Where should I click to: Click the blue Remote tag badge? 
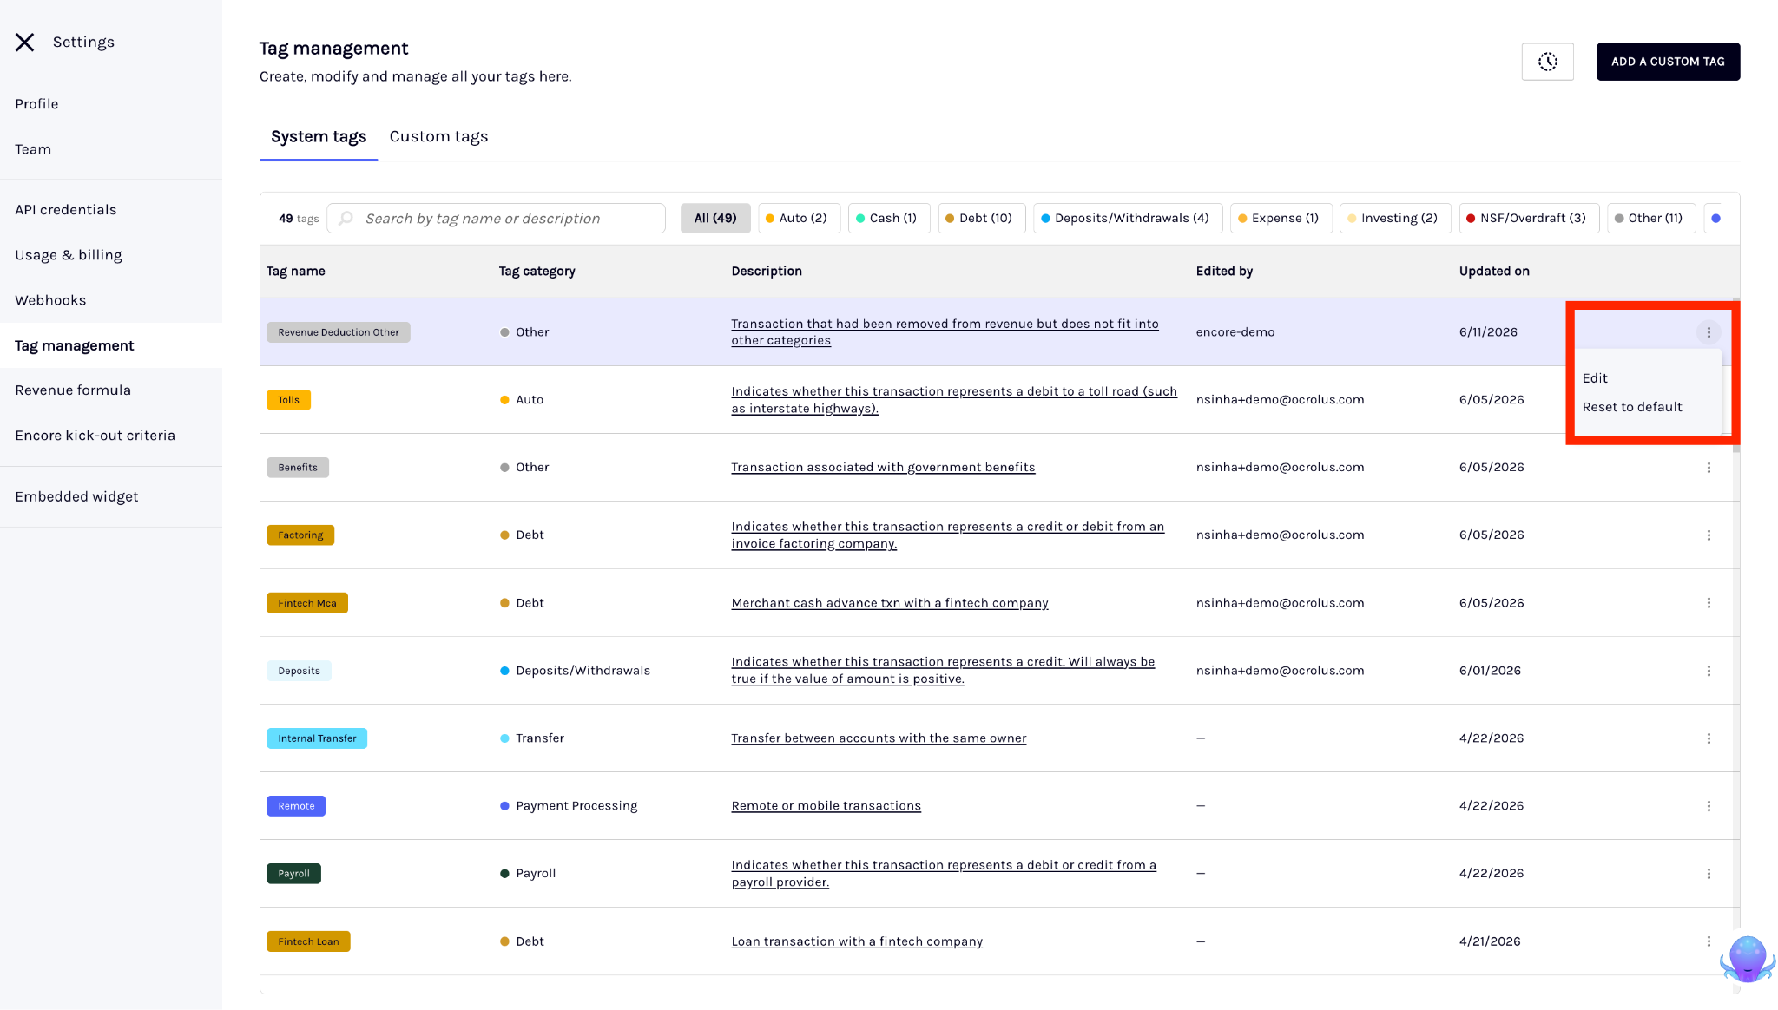[x=296, y=806]
